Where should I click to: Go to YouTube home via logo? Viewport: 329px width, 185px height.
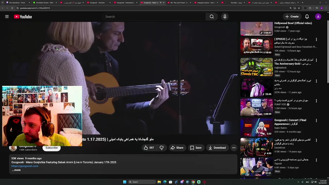click(23, 17)
